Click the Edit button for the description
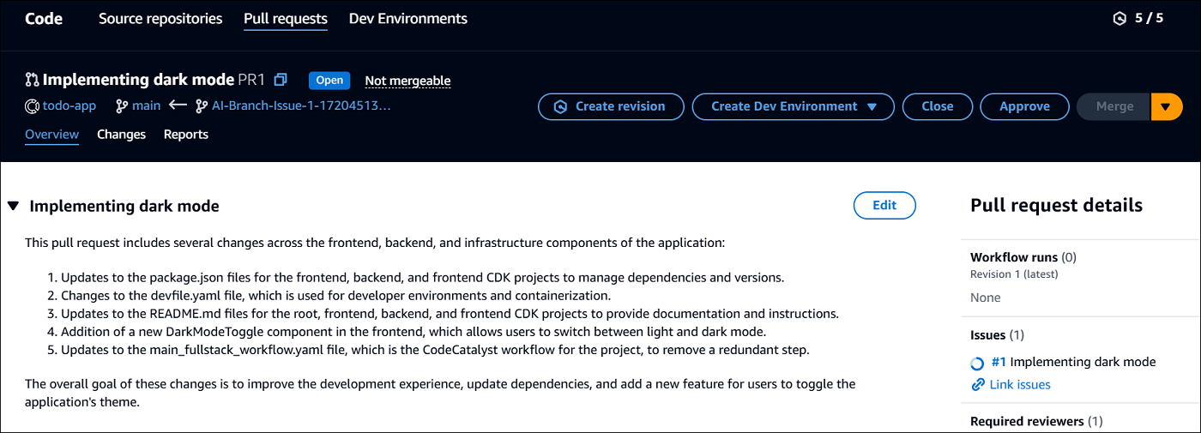 pyautogui.click(x=884, y=205)
